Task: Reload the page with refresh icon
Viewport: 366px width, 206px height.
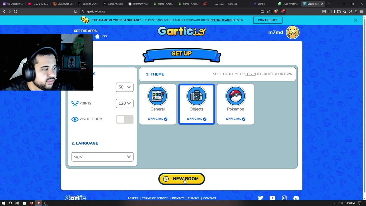Action: pos(16,11)
